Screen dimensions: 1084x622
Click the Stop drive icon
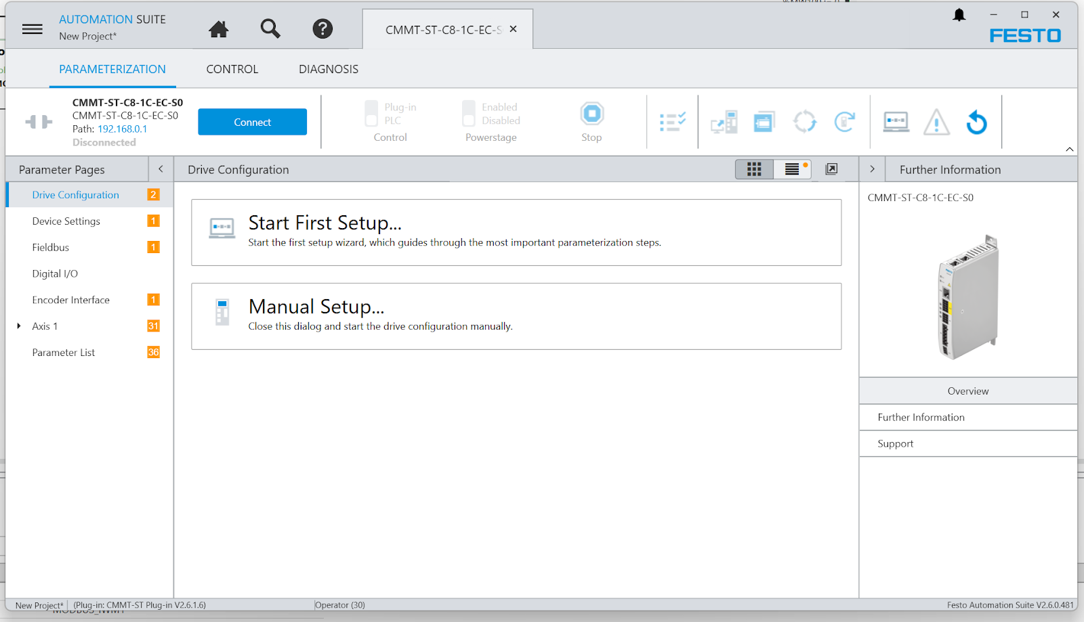click(x=591, y=114)
